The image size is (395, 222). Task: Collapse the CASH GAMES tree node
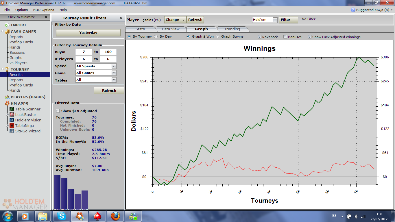[x=3, y=32]
